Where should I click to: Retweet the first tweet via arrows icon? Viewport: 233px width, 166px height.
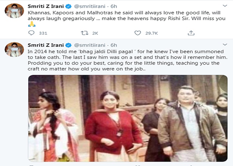84,33
